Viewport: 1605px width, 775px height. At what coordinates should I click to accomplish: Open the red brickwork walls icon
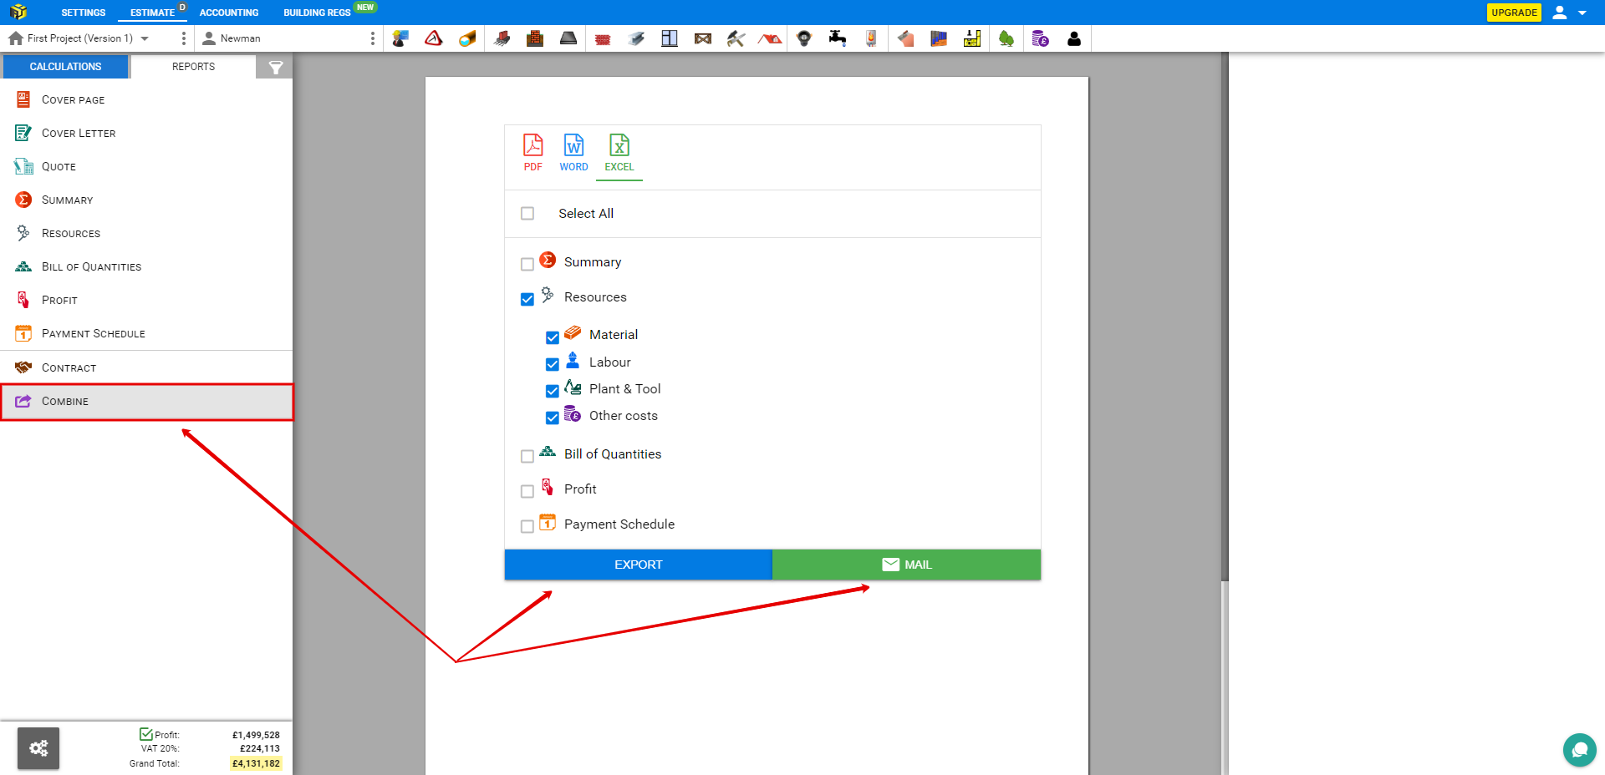tap(603, 38)
